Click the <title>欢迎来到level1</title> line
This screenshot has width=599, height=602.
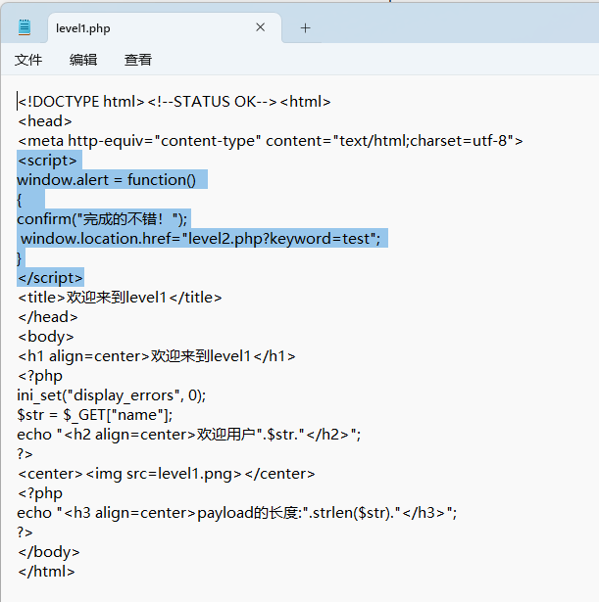pos(120,298)
